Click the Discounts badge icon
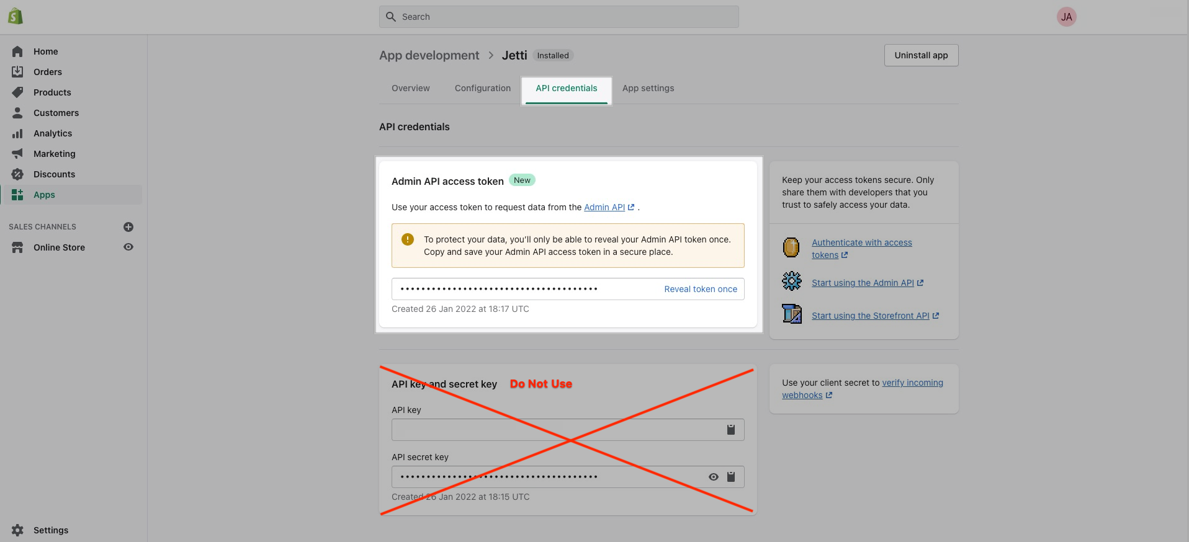 click(17, 174)
